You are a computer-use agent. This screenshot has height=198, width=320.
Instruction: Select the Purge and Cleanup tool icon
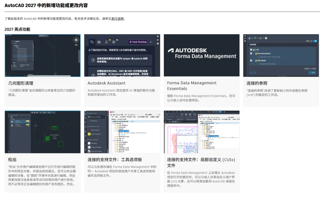(x=89, y=151)
